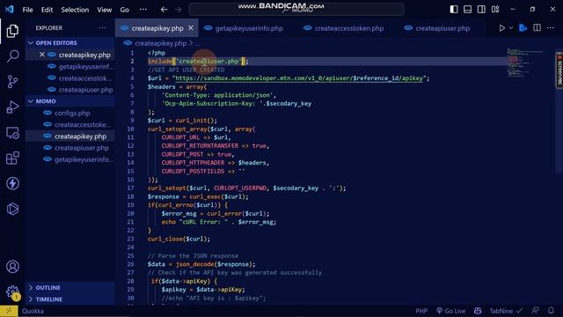The image size is (563, 317).
Task: Click Quokka in status bar
Action: [33, 311]
